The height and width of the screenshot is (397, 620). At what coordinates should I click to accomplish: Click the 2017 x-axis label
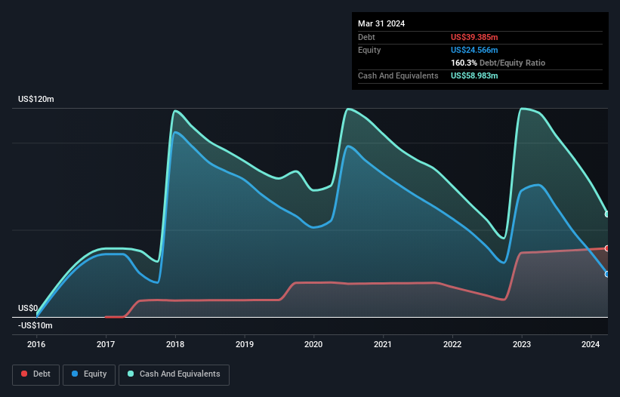[106, 344]
